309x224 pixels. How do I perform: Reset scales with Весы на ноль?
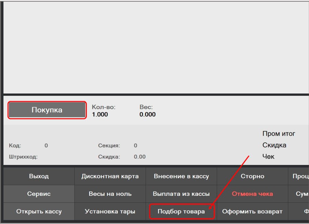click(x=110, y=194)
